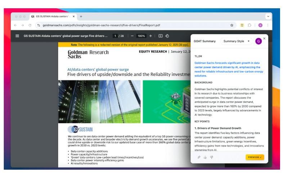Close the GOAT Summary panel
Viewport: 288px width, 179px height.
pos(264,38)
